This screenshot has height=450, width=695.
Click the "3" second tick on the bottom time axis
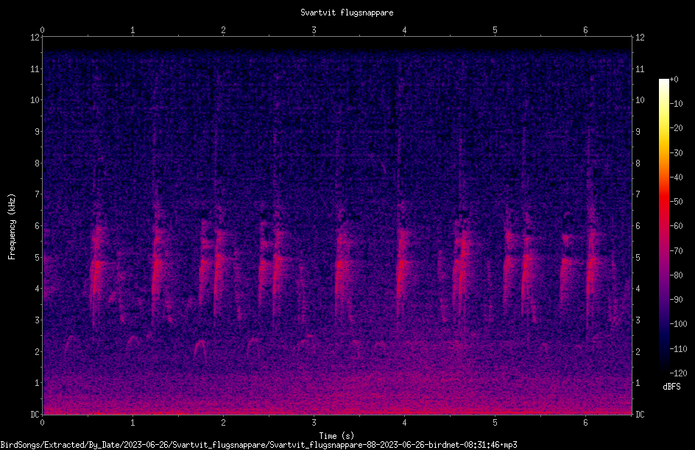314,423
